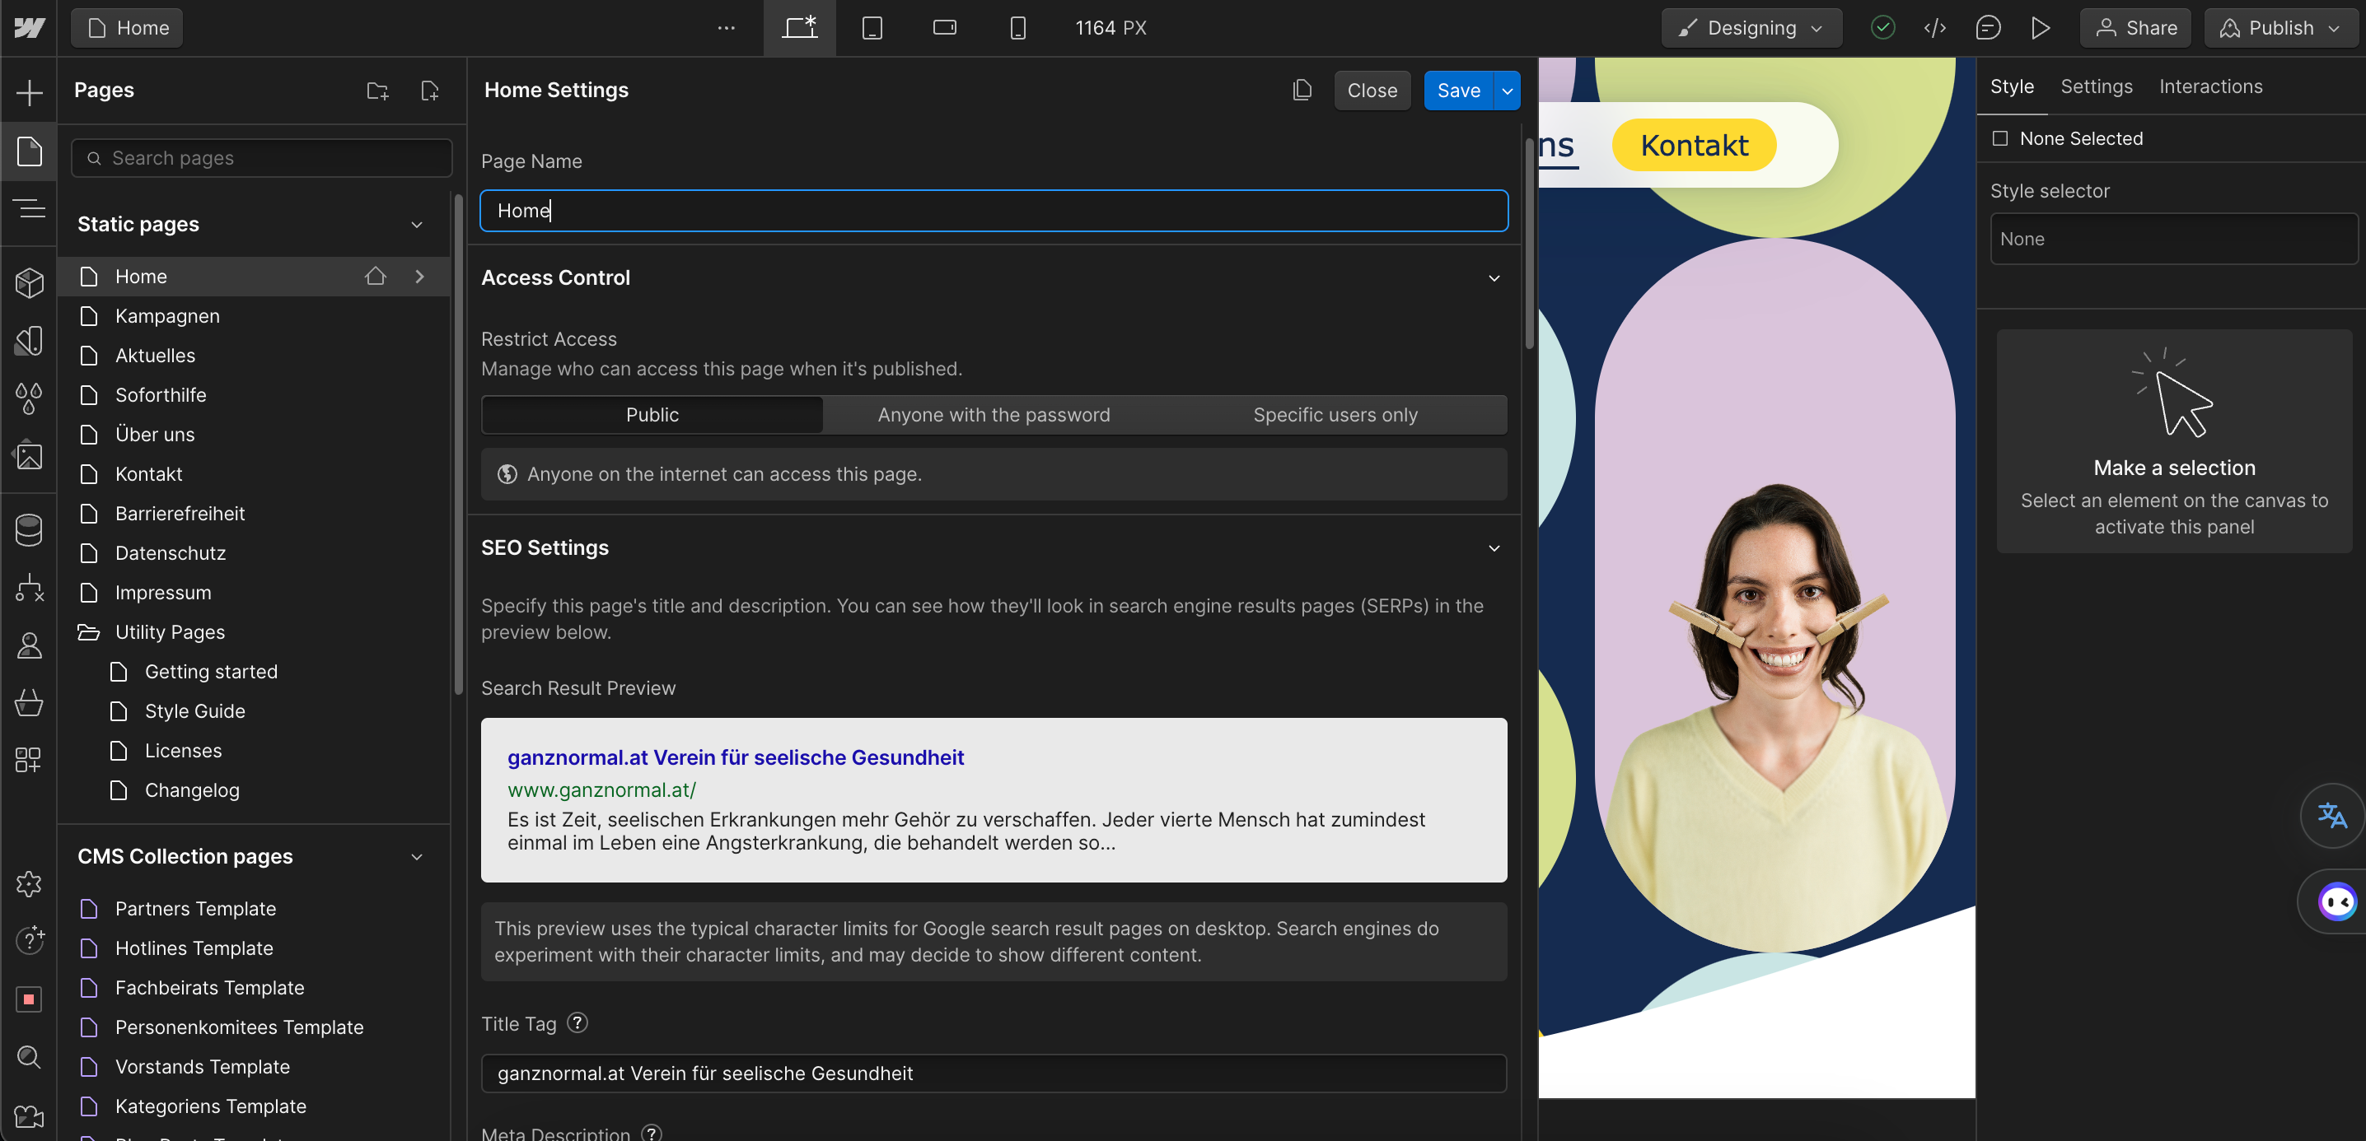Open the Components panel cube icon
Screen dimensions: 2366x1141
click(29, 282)
